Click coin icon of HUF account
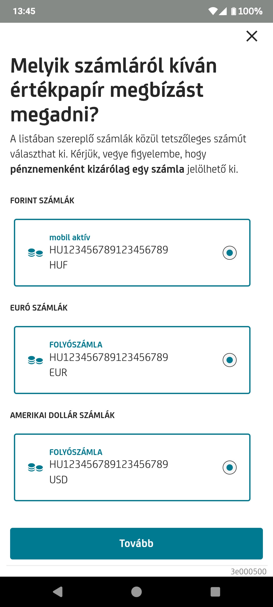Viewport: 273px width, 607px height. (x=35, y=253)
